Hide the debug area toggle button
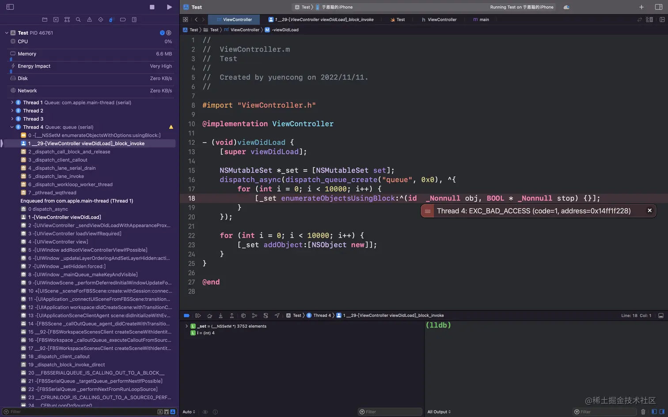The width and height of the screenshot is (668, 417). tap(661, 316)
